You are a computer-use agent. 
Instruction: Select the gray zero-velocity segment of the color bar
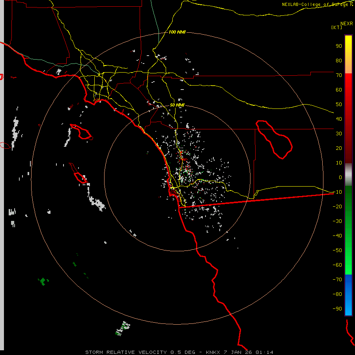(x=348, y=175)
